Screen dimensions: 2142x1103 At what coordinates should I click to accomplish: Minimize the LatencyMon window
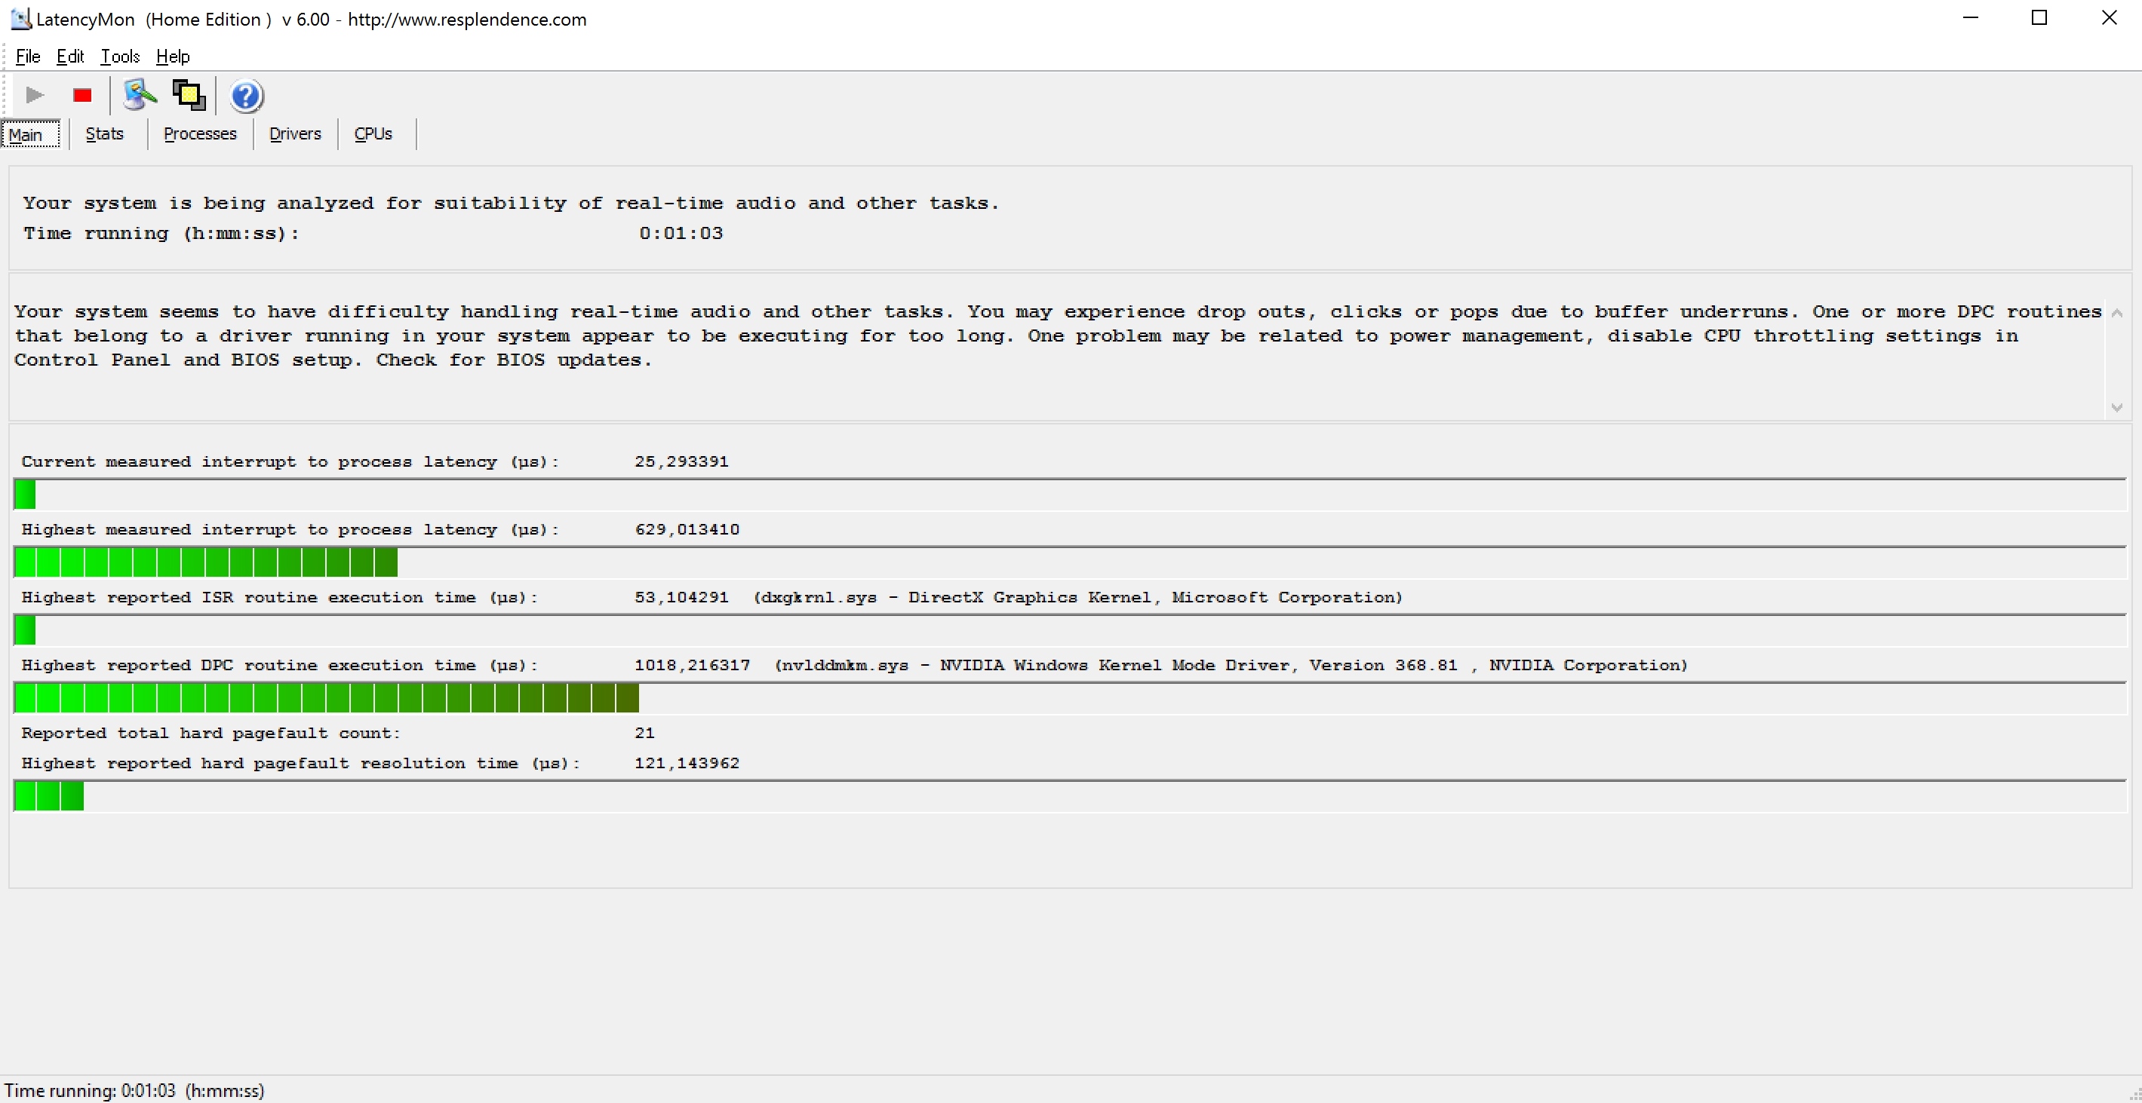tap(1970, 18)
